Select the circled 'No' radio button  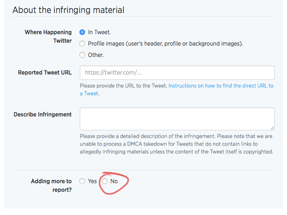105,181
